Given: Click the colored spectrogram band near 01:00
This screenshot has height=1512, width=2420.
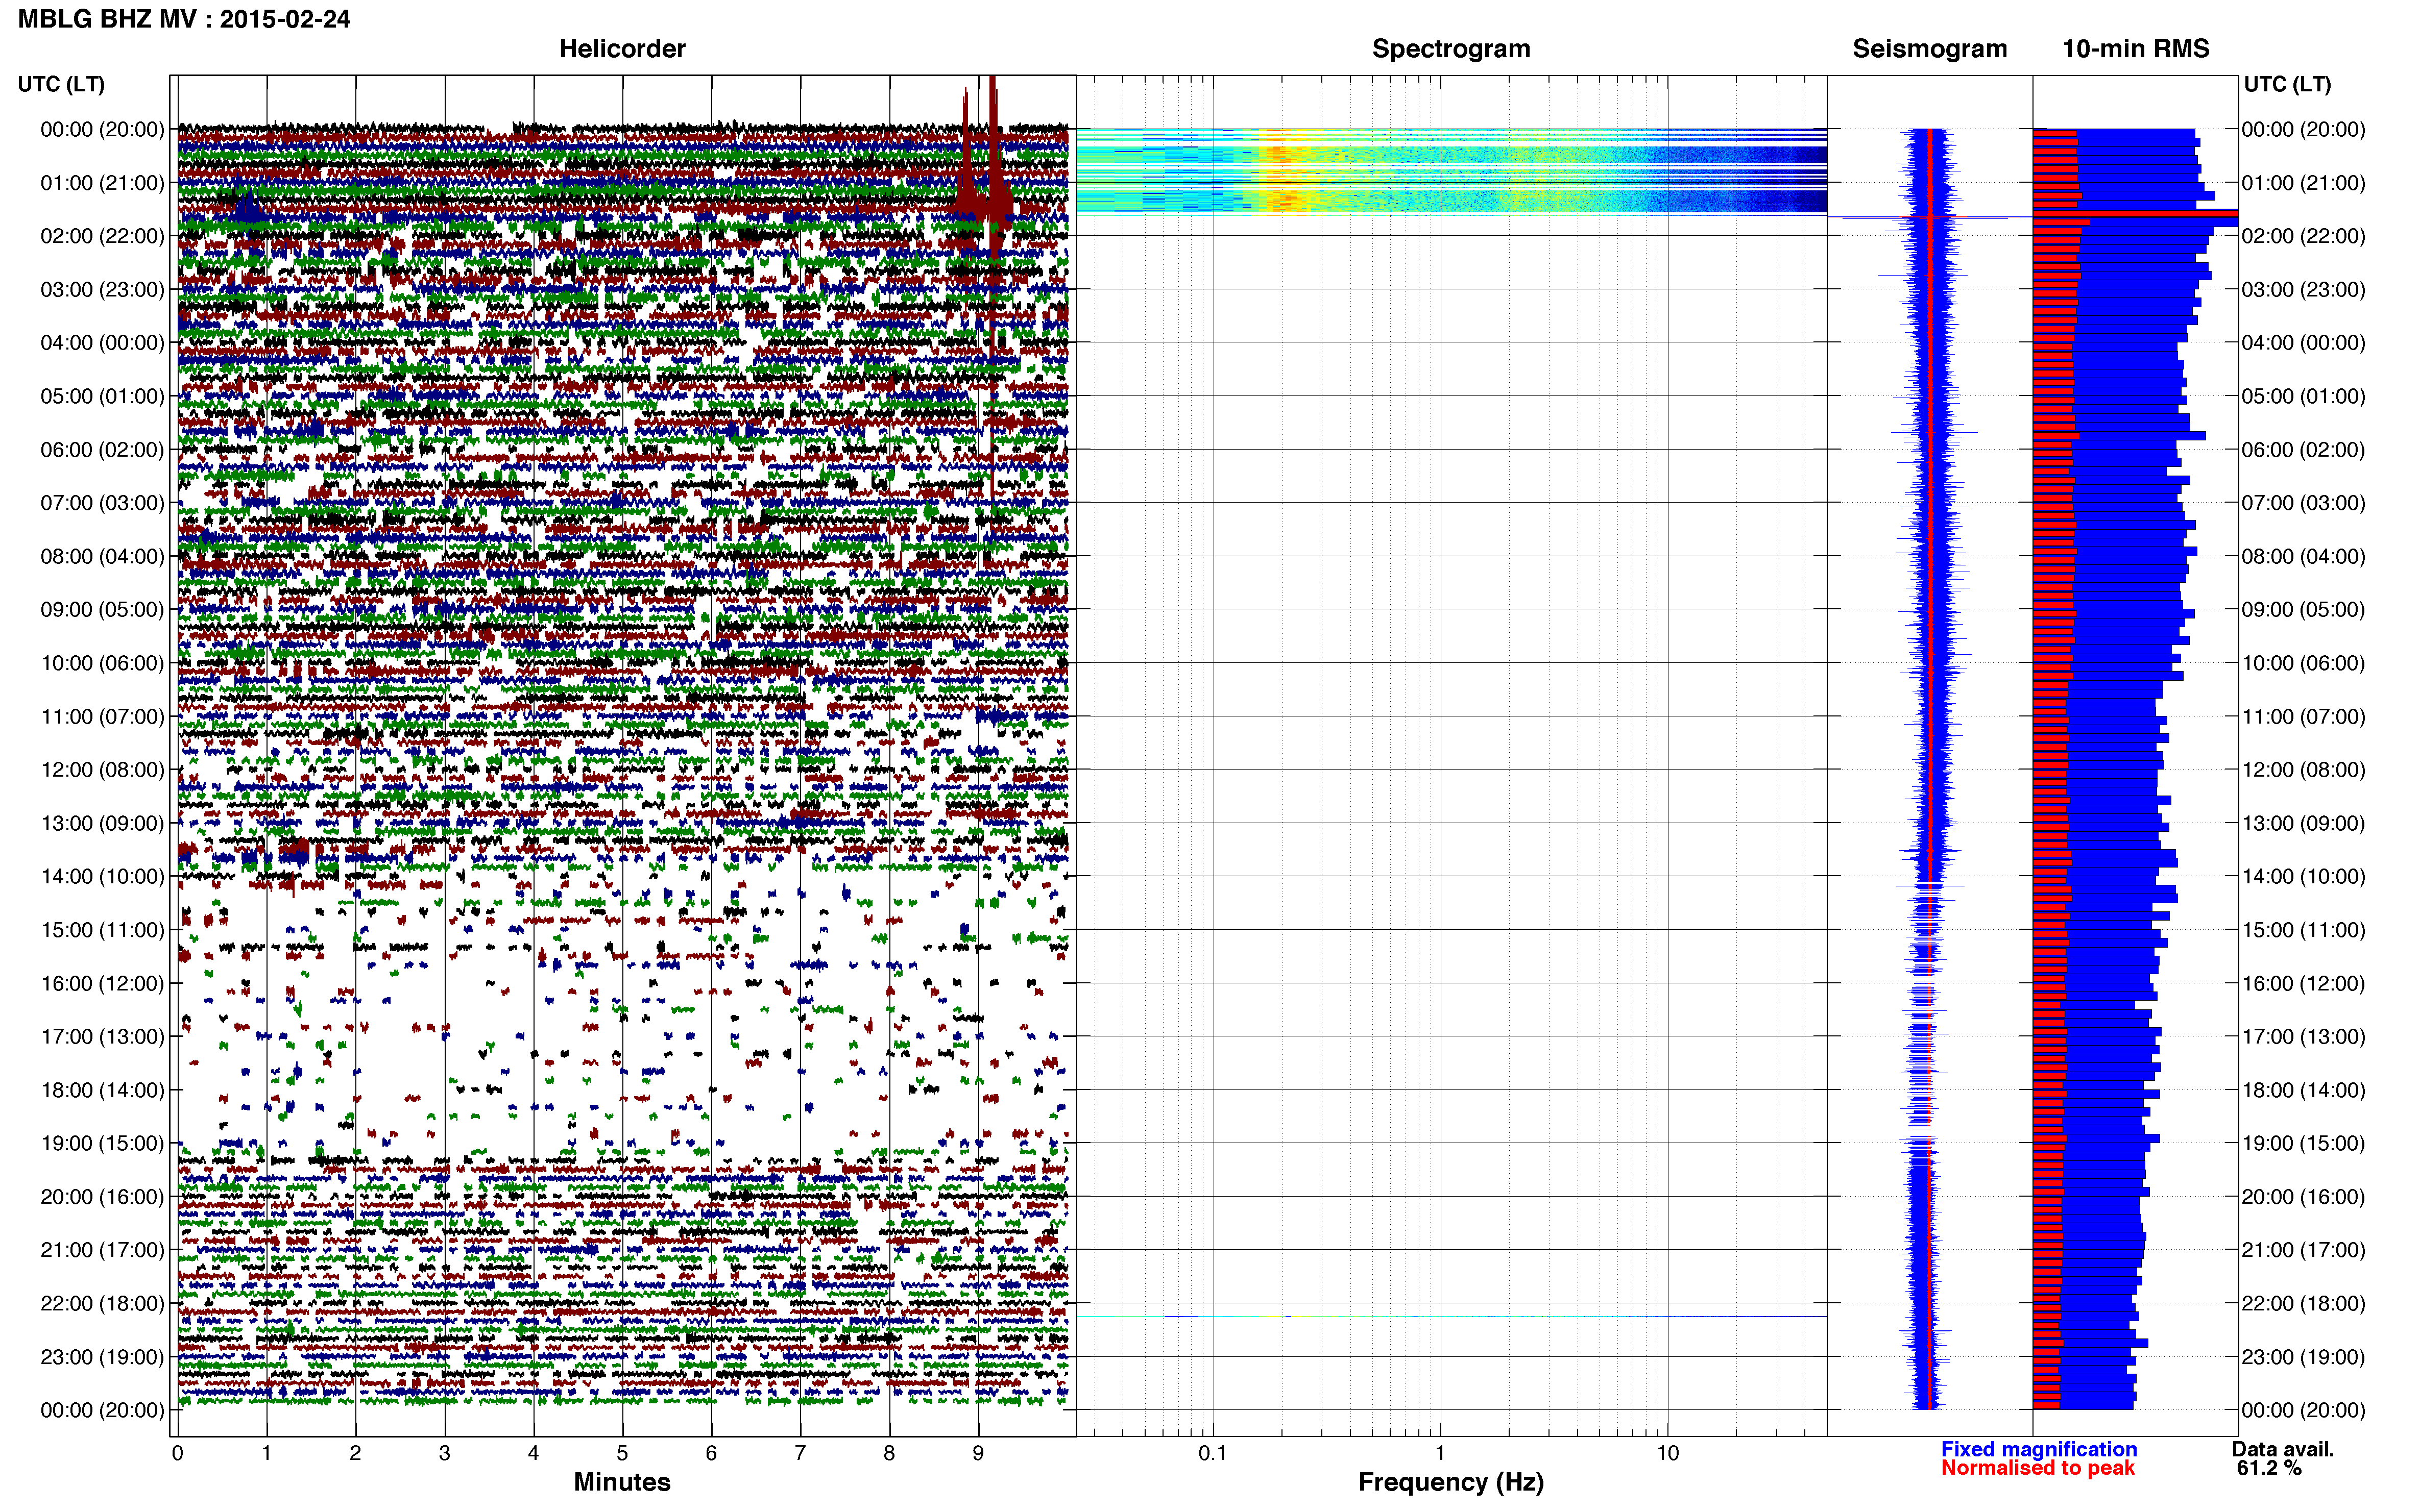Looking at the screenshot, I should point(1450,171).
